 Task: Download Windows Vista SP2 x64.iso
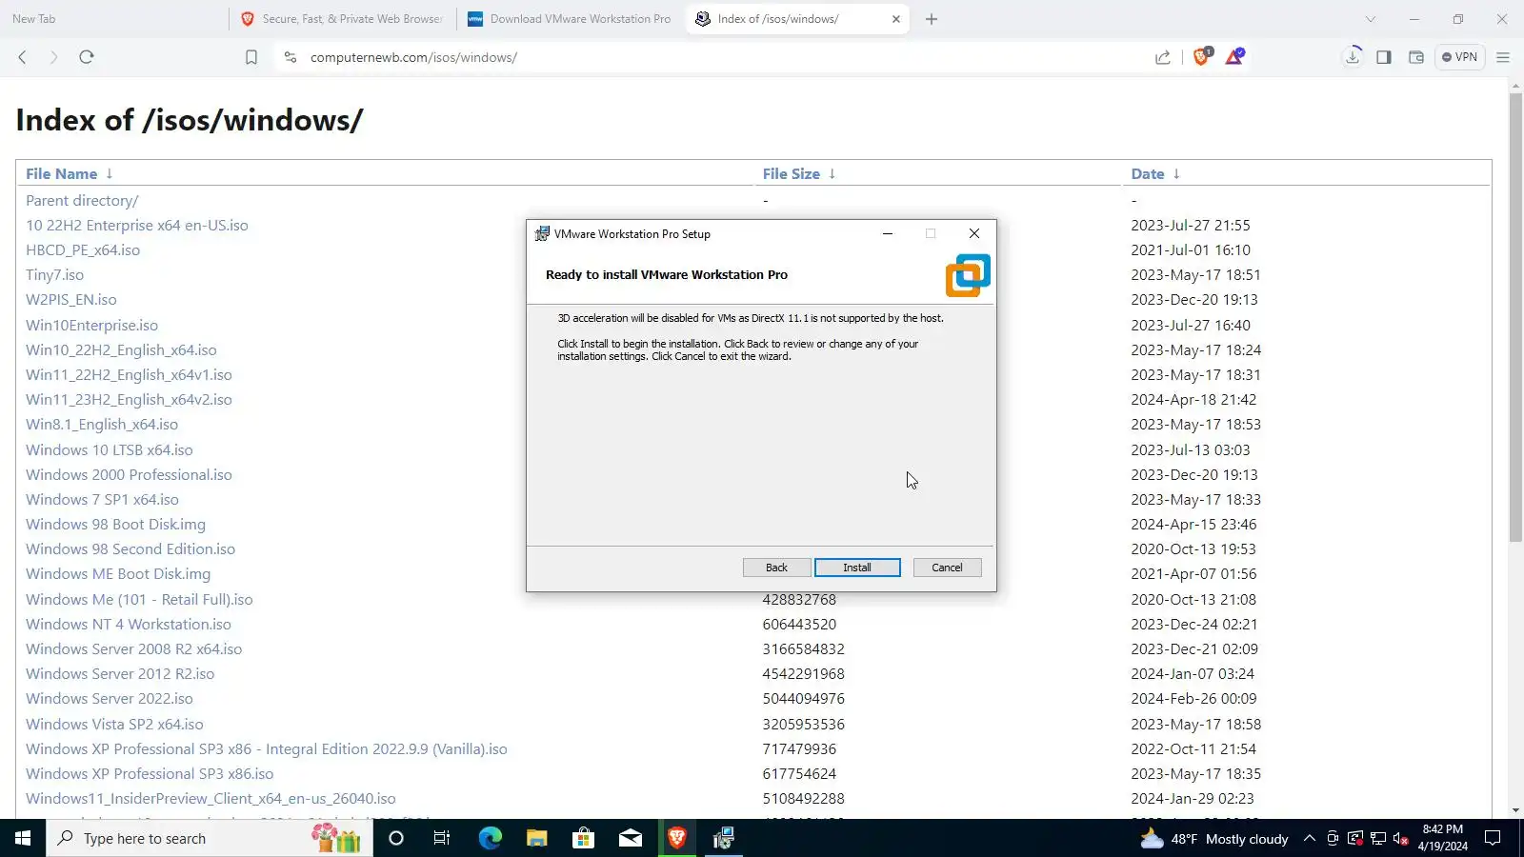[x=114, y=725]
